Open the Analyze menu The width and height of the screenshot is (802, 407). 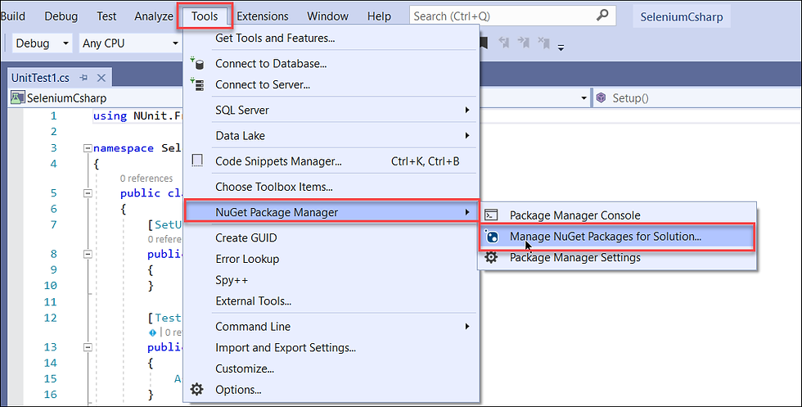(154, 16)
